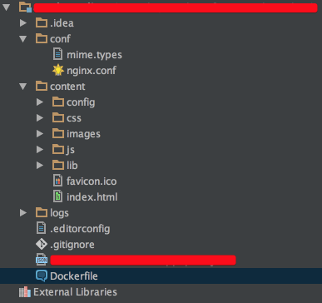322x303 pixels.
Task: Select the css subfolder label
Action: click(x=74, y=118)
